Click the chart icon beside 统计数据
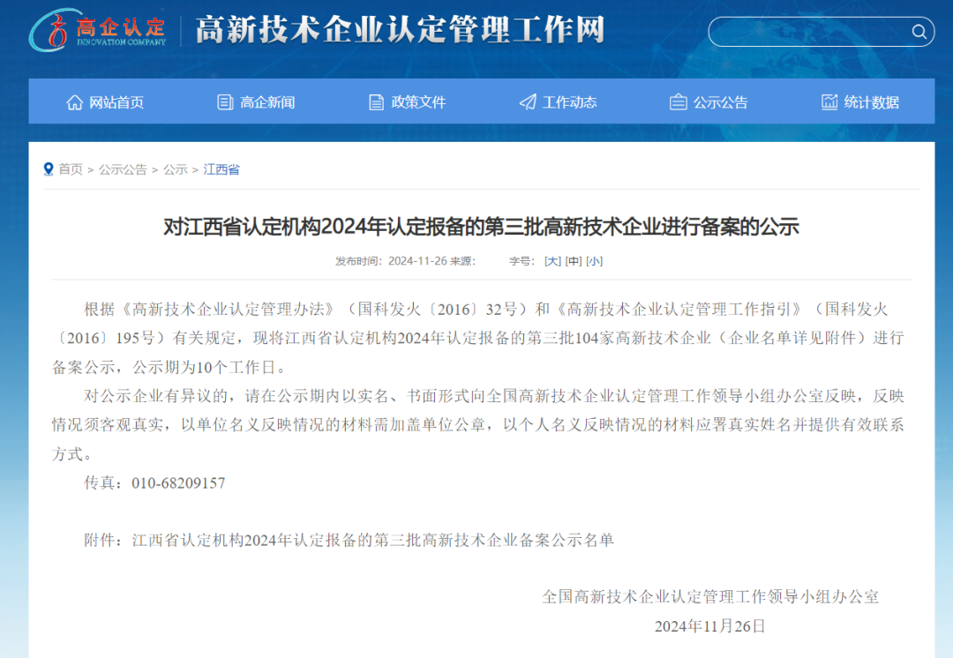This screenshot has height=658, width=953. tap(829, 102)
